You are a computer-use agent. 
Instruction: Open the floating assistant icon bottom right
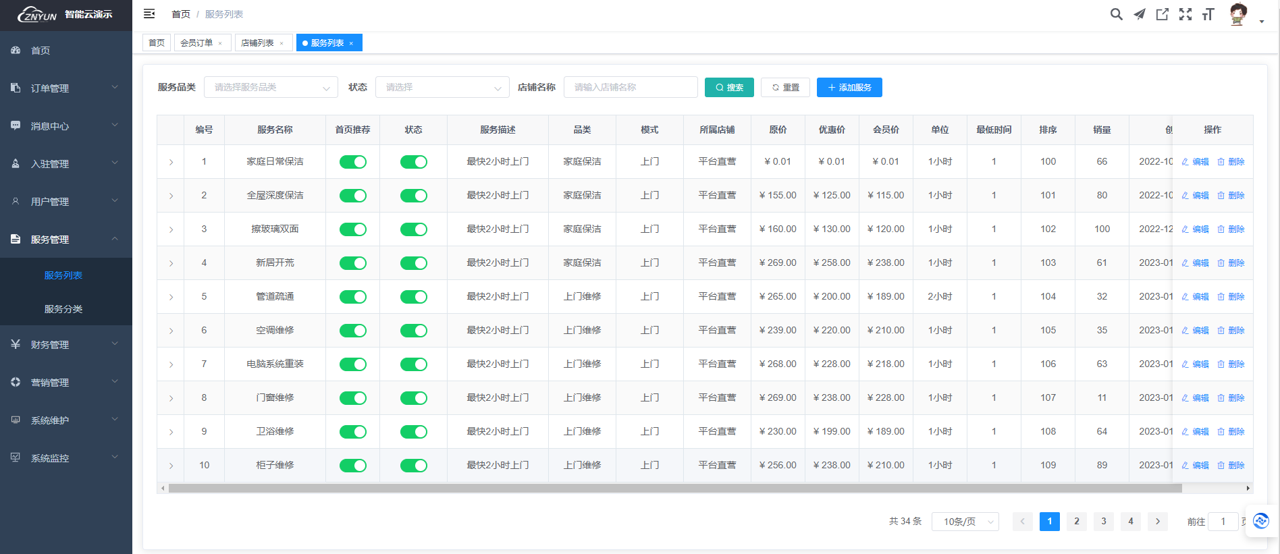click(x=1260, y=521)
